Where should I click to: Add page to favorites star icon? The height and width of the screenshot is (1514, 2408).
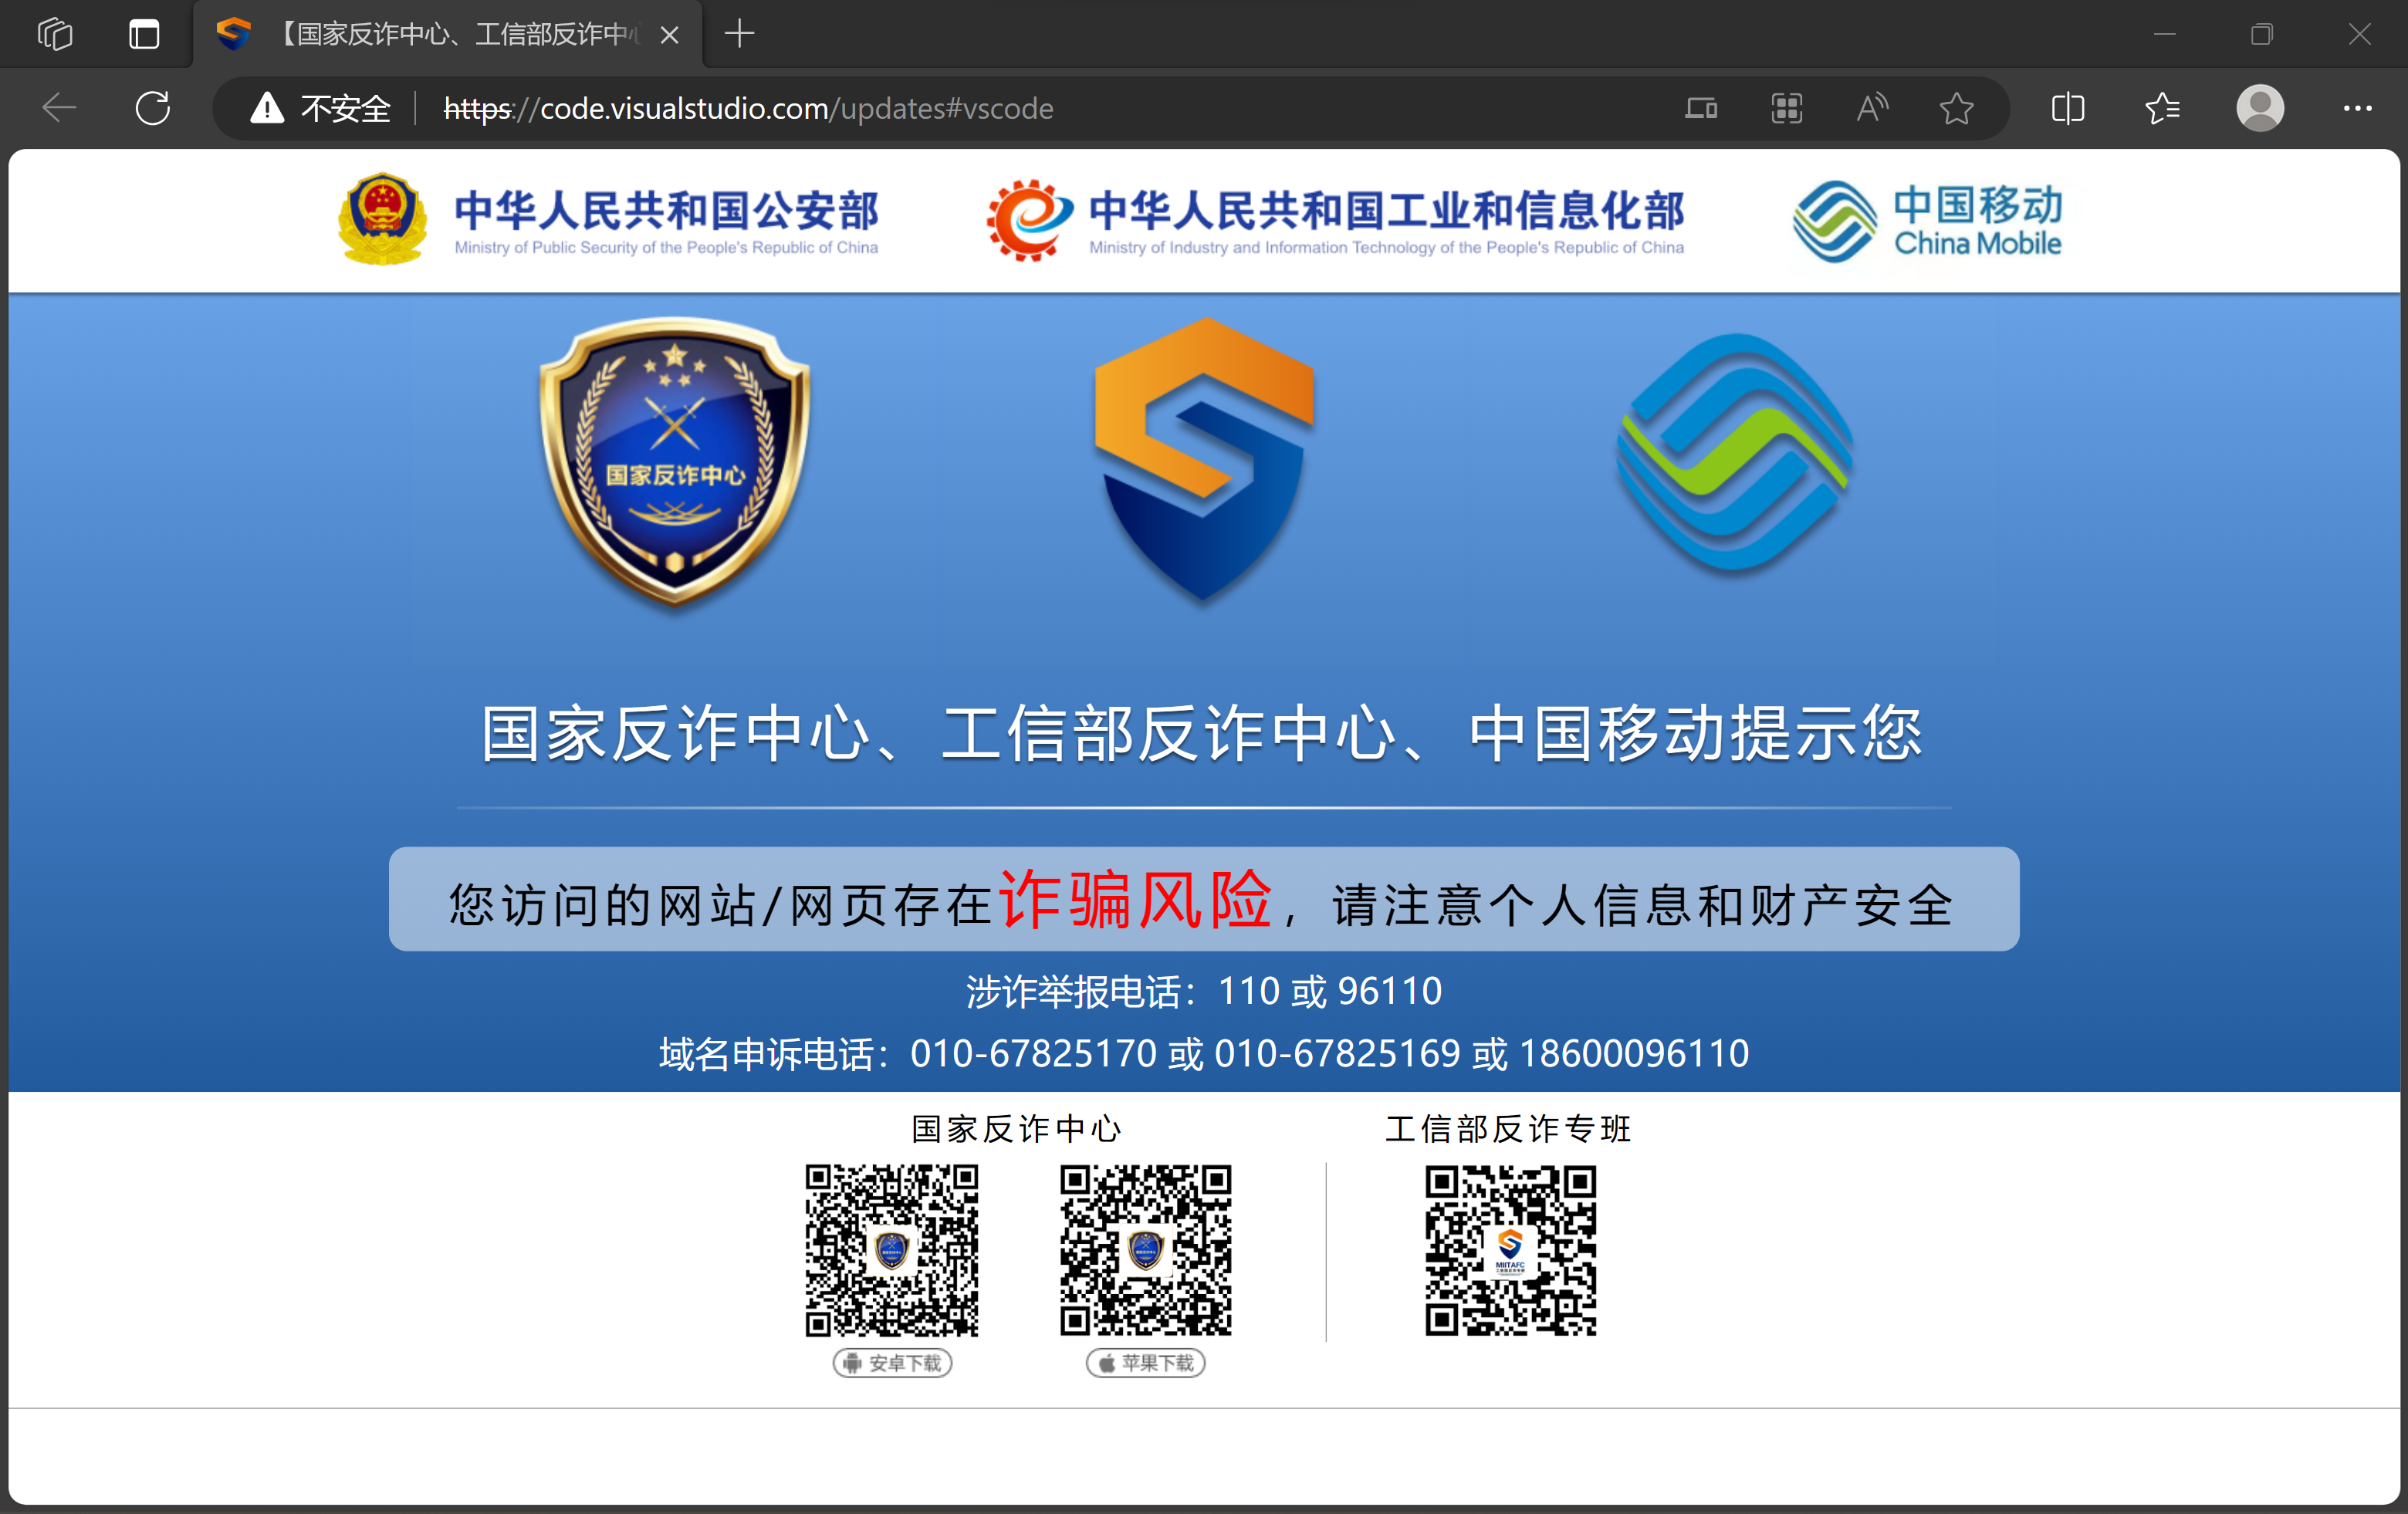[1956, 108]
